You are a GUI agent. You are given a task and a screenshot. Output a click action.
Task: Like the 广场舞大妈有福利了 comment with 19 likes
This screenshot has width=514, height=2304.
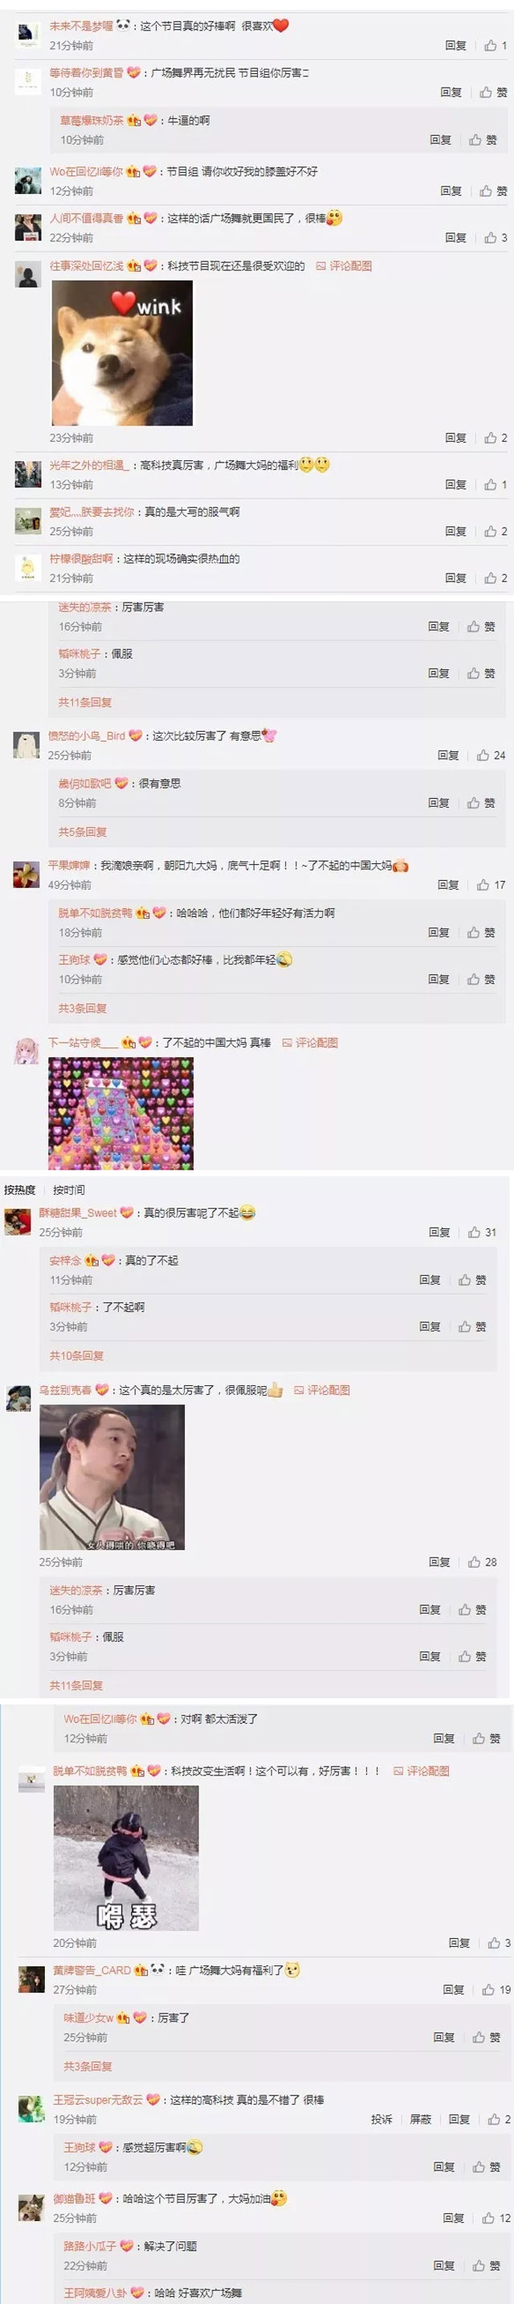coord(496,1989)
